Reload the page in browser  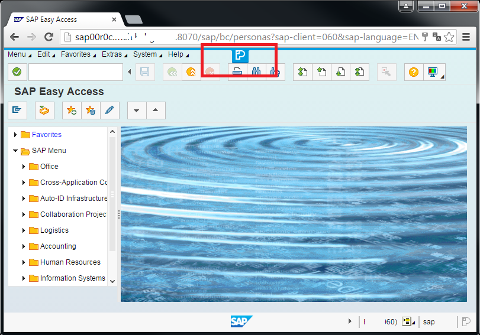pyautogui.click(x=49, y=37)
